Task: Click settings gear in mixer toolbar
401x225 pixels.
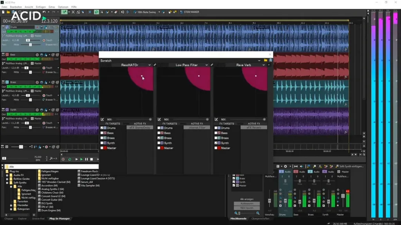Action: [285, 166]
